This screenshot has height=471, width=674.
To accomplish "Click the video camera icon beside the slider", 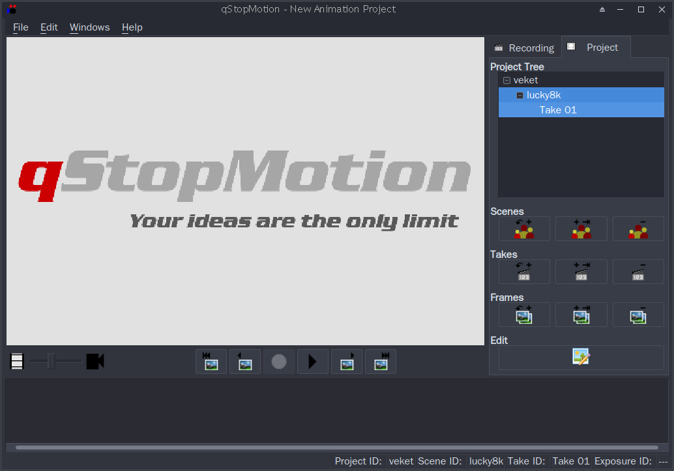I will click(x=95, y=362).
